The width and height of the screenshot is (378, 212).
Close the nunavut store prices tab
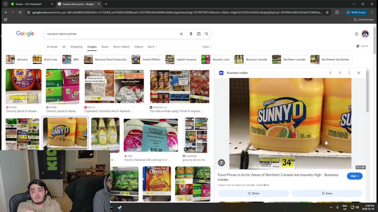(x=99, y=4)
